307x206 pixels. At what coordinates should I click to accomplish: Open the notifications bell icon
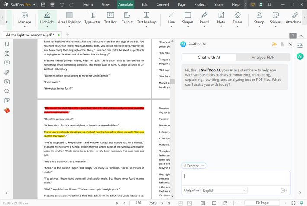[x=269, y=4]
